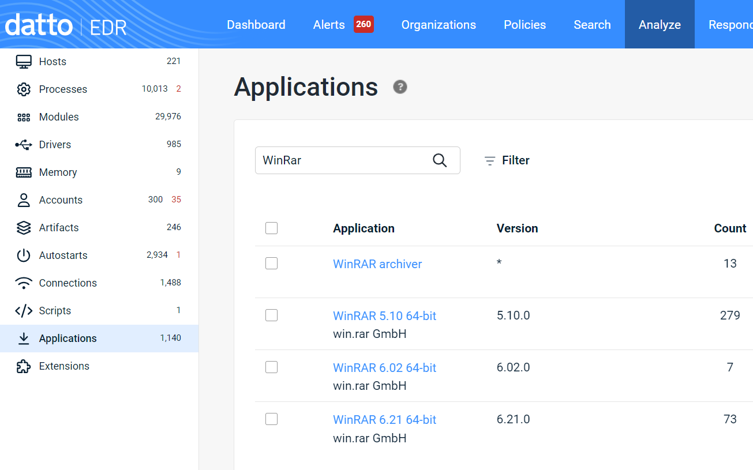
Task: Click the version cell 5.10.0
Action: (513, 315)
